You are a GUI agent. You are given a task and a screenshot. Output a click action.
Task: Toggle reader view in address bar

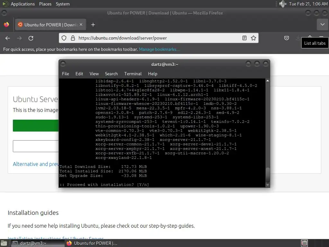click(x=244, y=38)
